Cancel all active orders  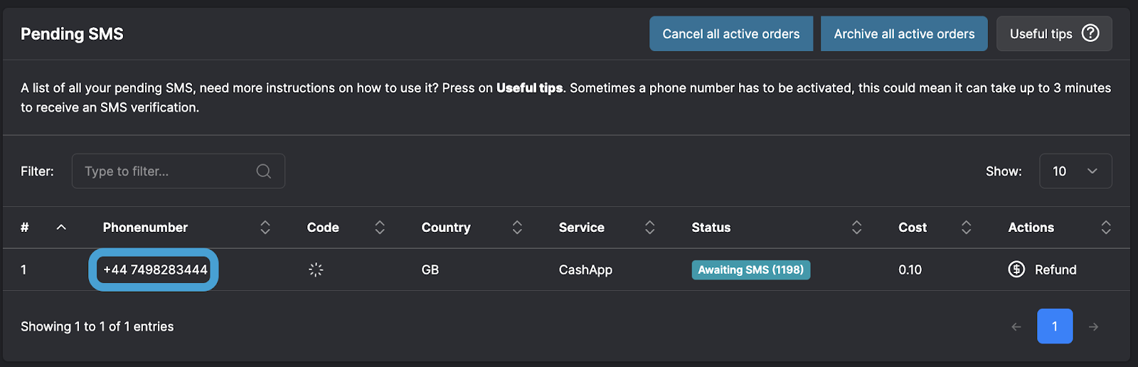click(x=730, y=34)
